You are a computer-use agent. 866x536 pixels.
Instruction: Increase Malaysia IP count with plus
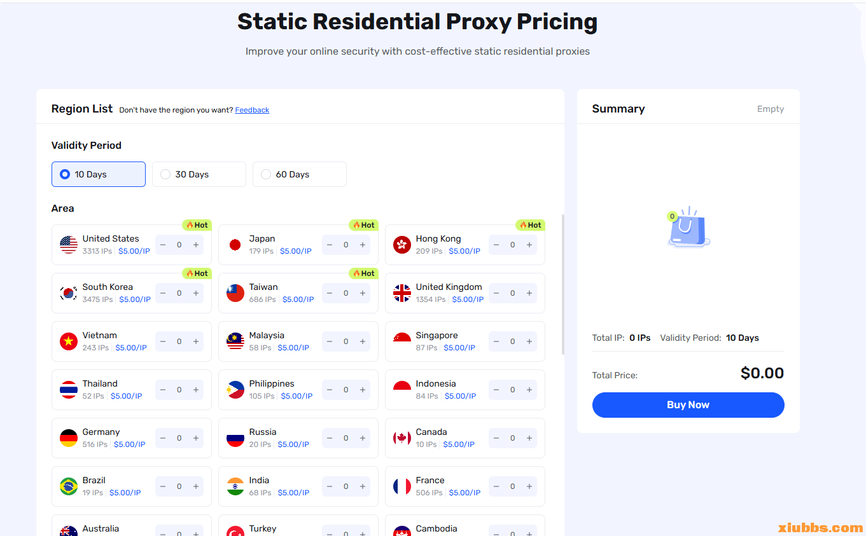point(363,341)
